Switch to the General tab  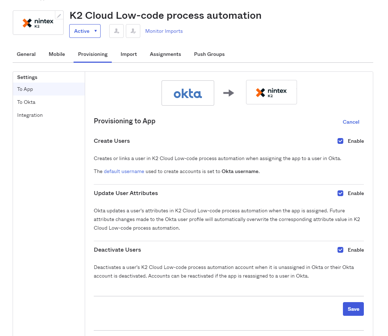coord(26,54)
